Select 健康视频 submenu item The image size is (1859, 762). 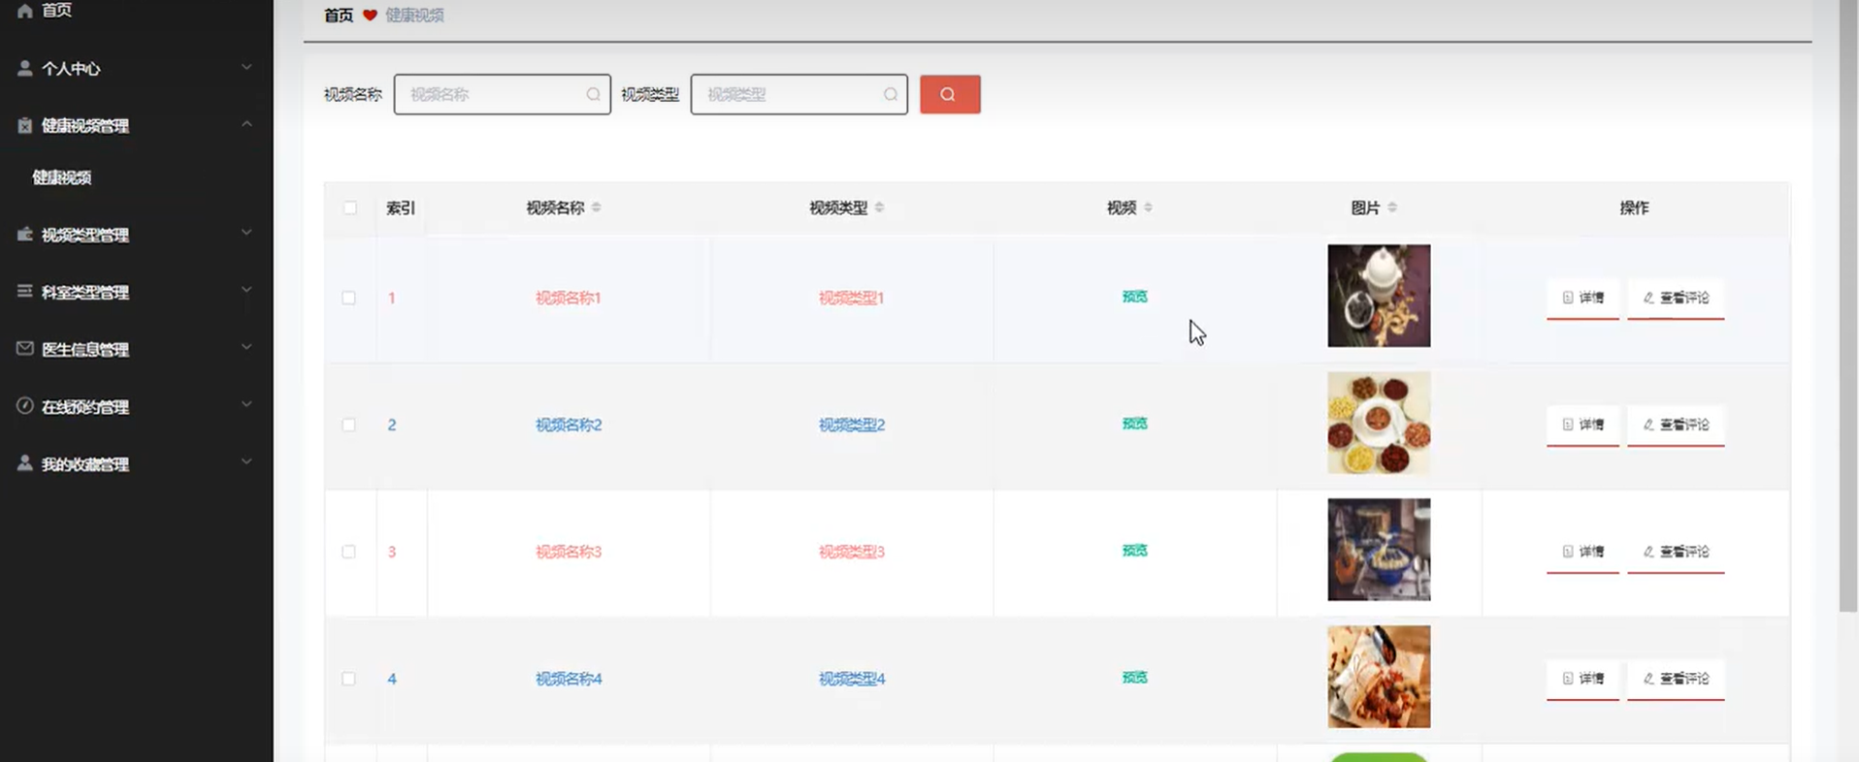point(62,177)
